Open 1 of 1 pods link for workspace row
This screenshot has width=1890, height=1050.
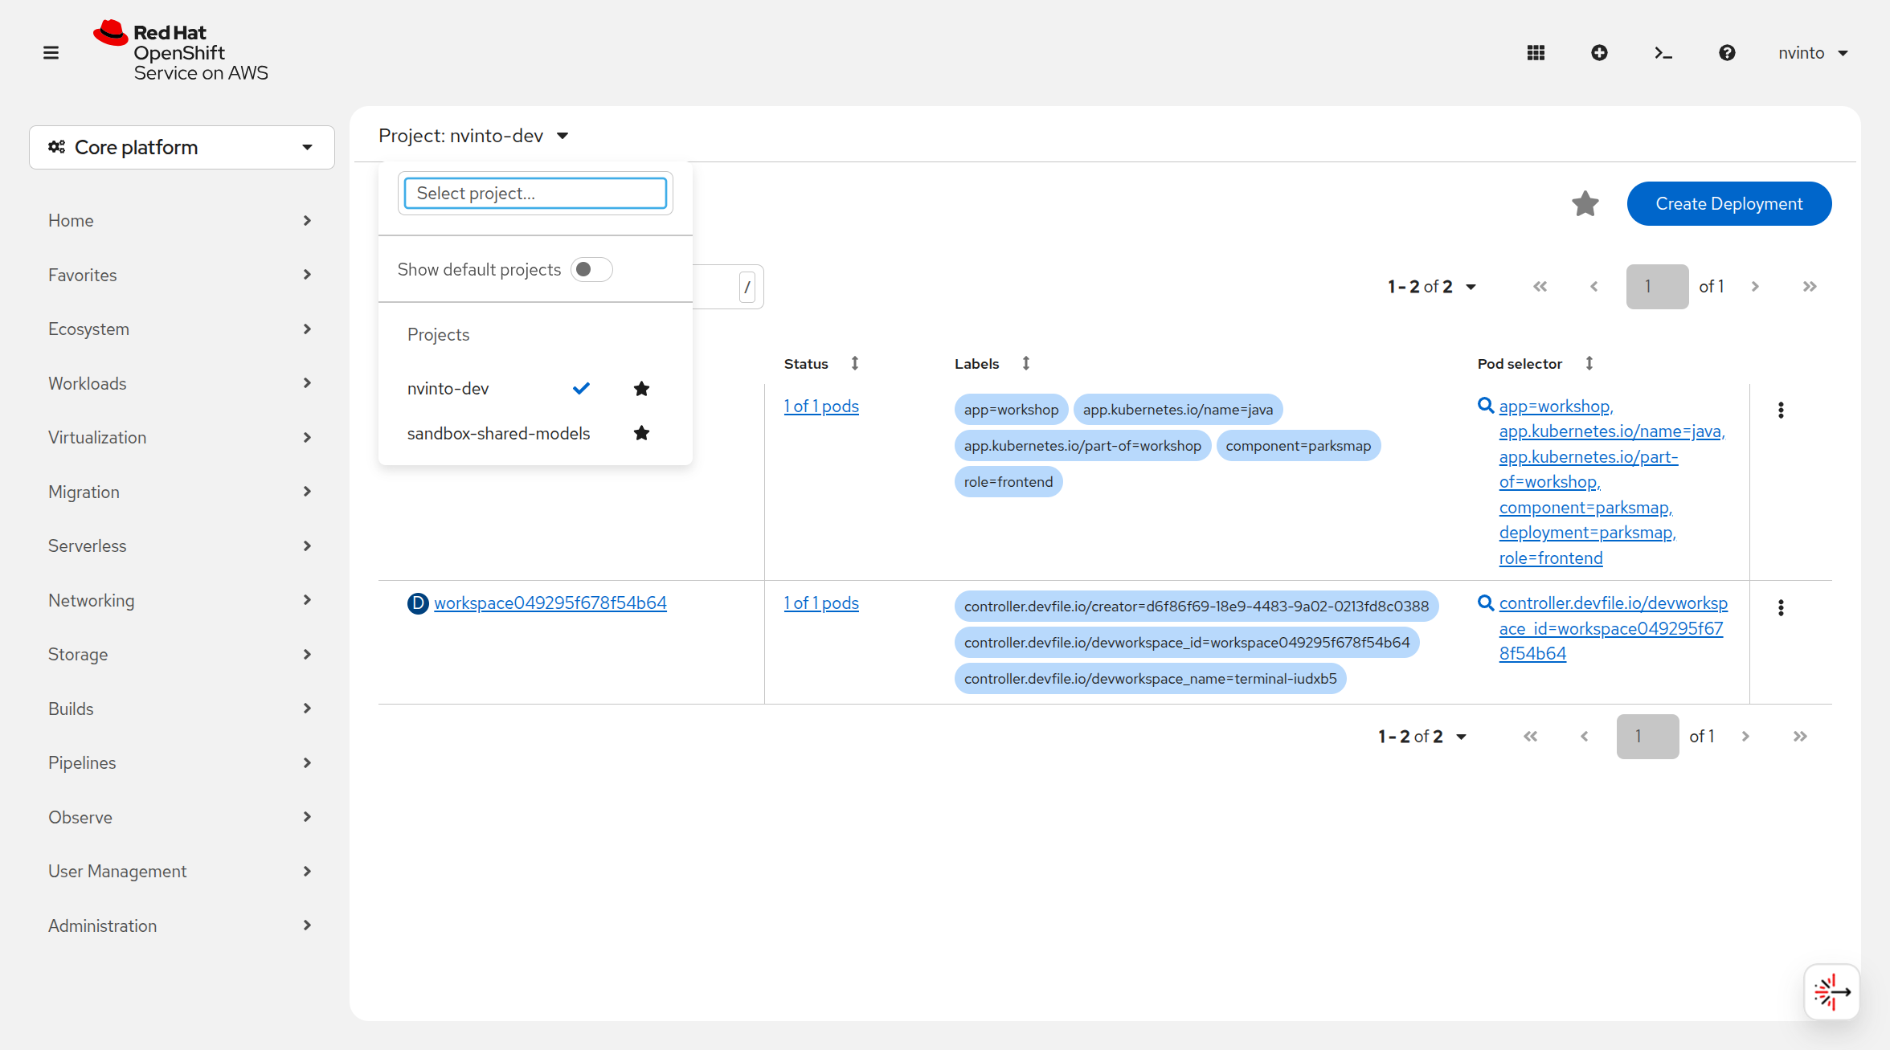coord(821,603)
